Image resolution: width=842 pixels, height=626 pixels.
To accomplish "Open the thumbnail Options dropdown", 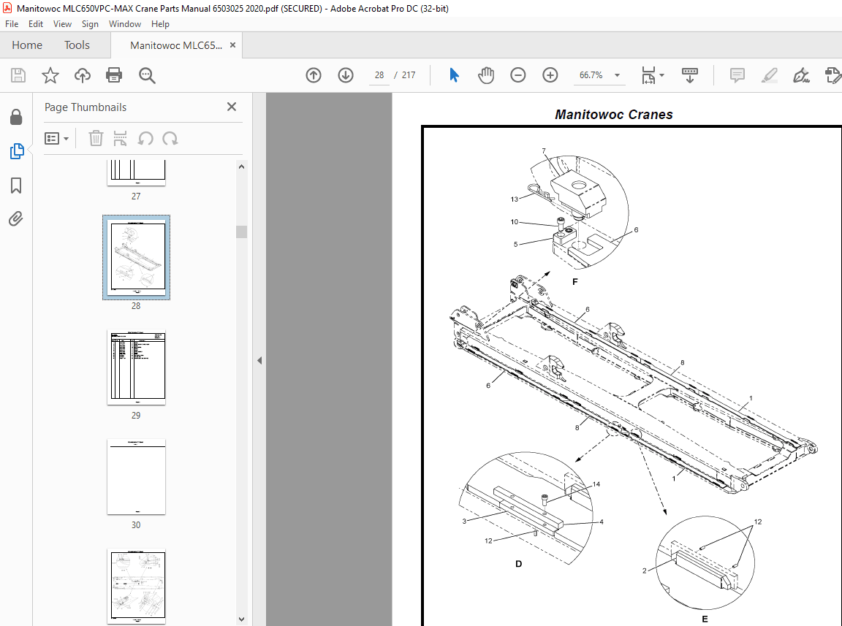I will point(57,138).
